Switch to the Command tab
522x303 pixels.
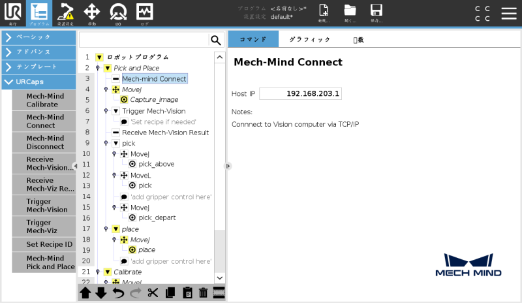tap(253, 39)
